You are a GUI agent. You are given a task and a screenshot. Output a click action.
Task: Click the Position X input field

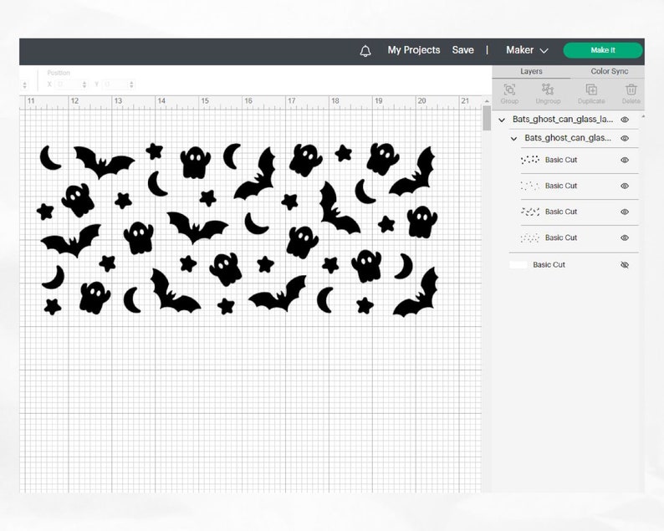click(x=68, y=84)
